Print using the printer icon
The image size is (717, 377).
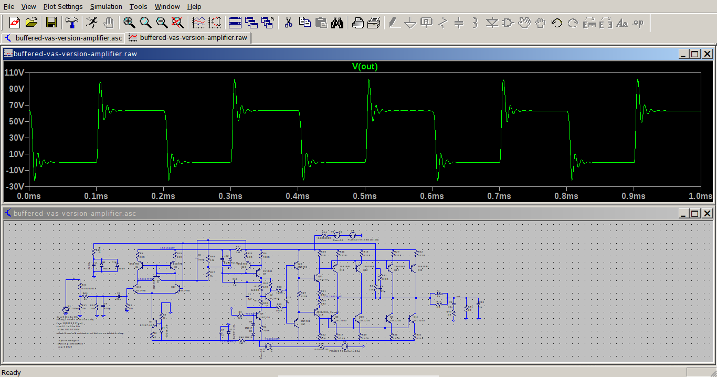coord(374,23)
